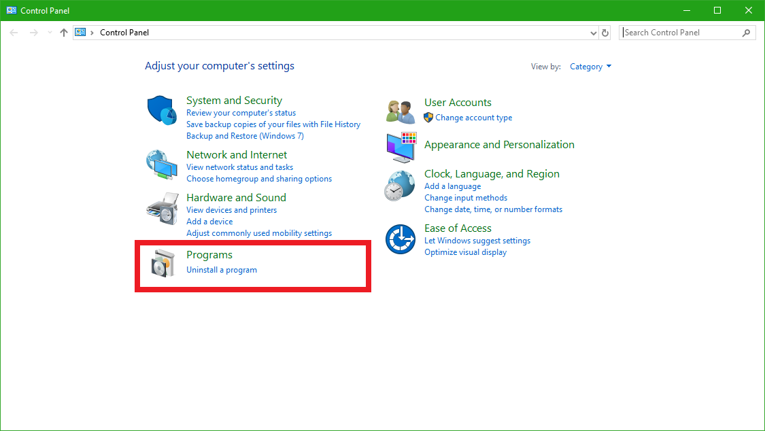Refresh the page with the refresh icon
This screenshot has height=431, width=765.
coord(605,32)
